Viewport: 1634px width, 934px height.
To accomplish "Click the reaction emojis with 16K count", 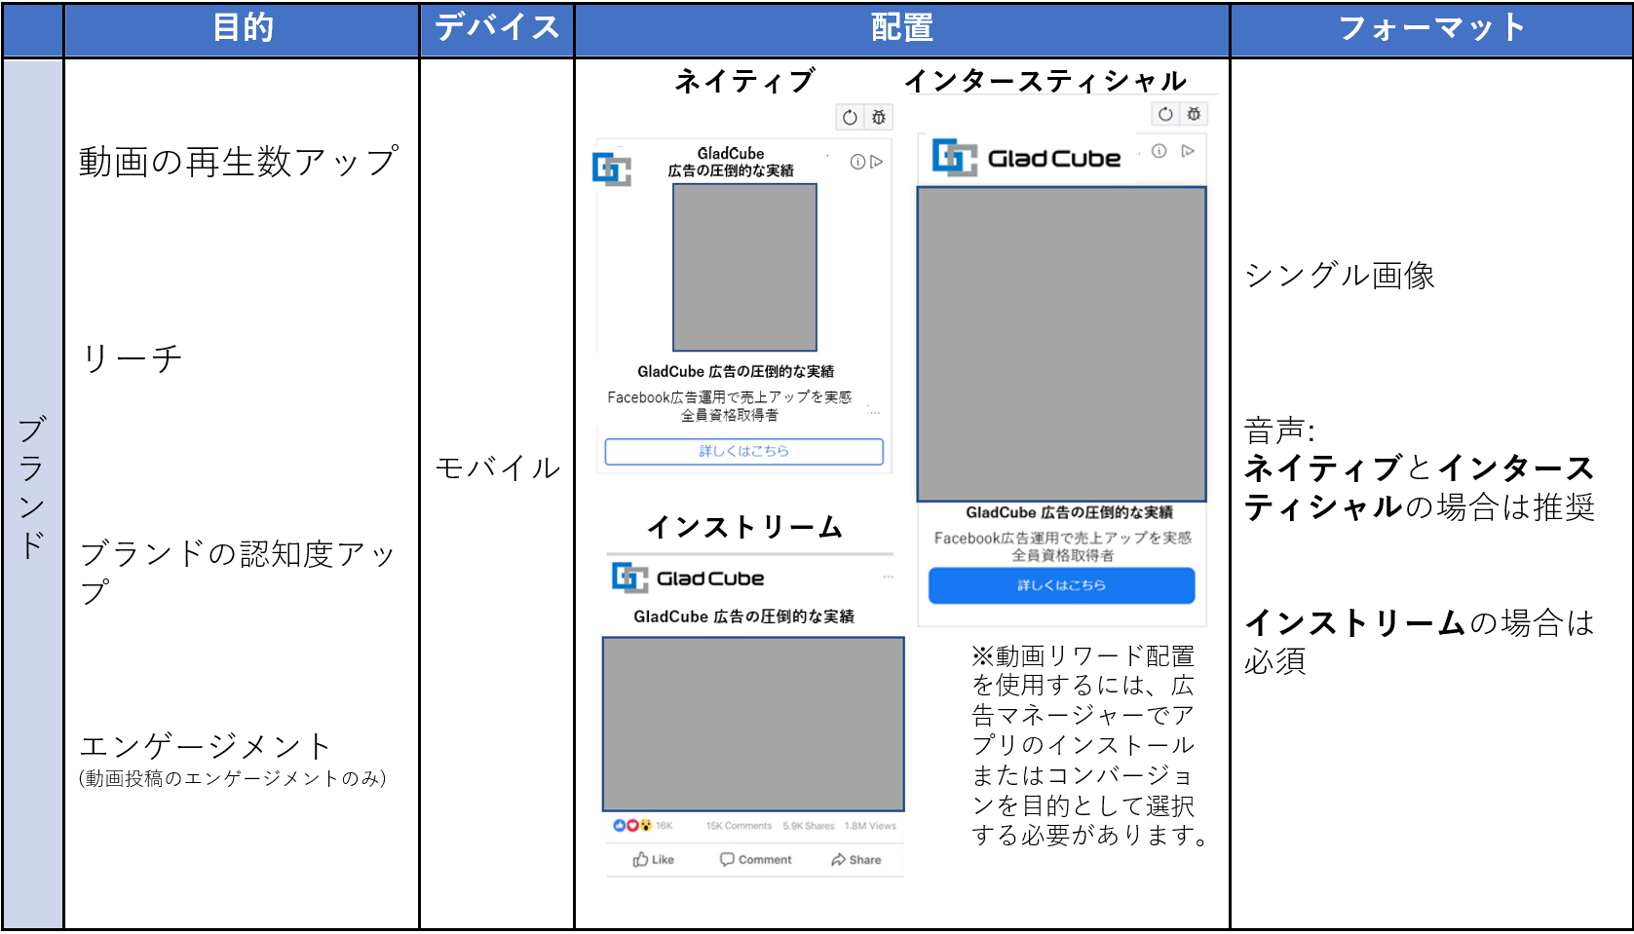I will [642, 826].
